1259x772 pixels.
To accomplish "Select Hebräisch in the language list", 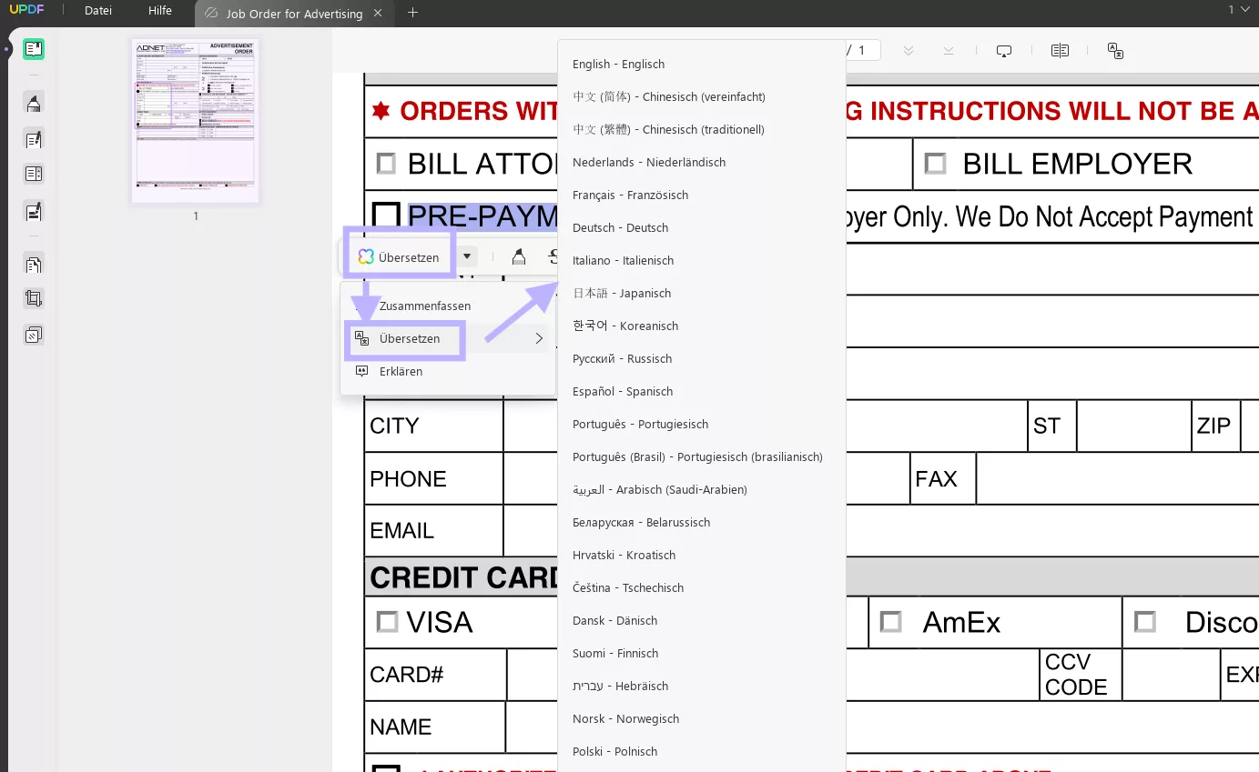I will coord(620,687).
